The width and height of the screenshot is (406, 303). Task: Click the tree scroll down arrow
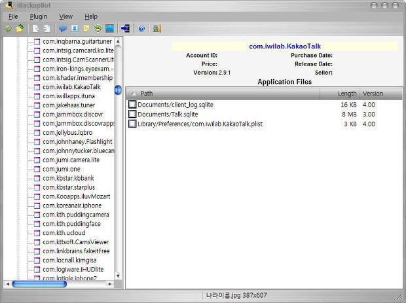[118, 276]
